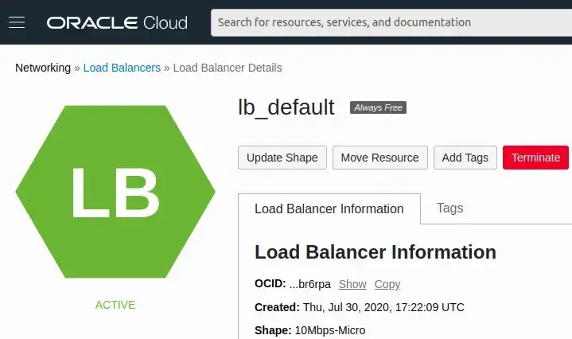572x339 pixels.
Task: Focus the resource search field
Action: click(390, 22)
